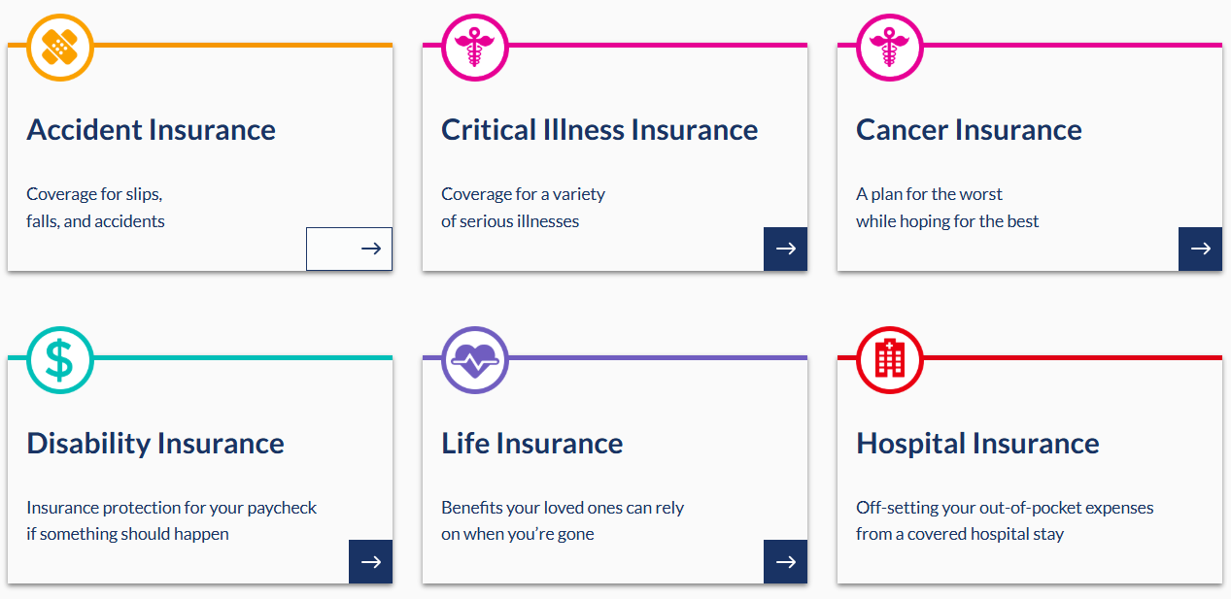Viewport: 1231px width, 599px height.
Task: Click the red hospital building icon
Action: pos(889,359)
